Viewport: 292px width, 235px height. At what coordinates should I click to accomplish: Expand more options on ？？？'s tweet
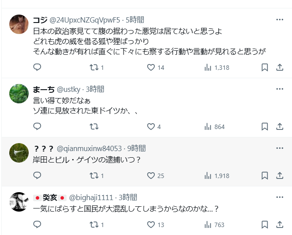coord(280,148)
